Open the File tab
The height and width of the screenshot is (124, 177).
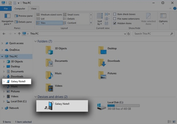point(6,9)
